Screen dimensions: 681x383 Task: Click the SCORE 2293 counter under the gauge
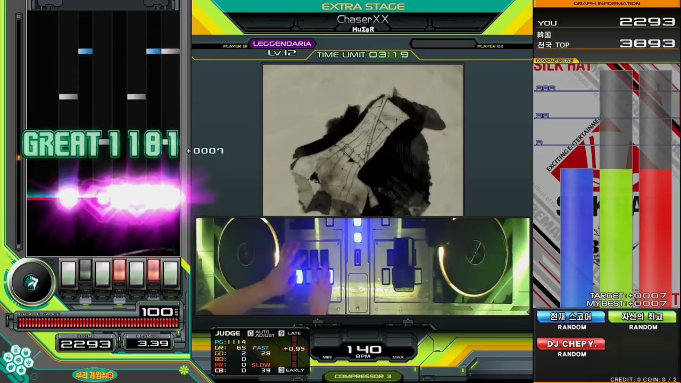[86, 344]
